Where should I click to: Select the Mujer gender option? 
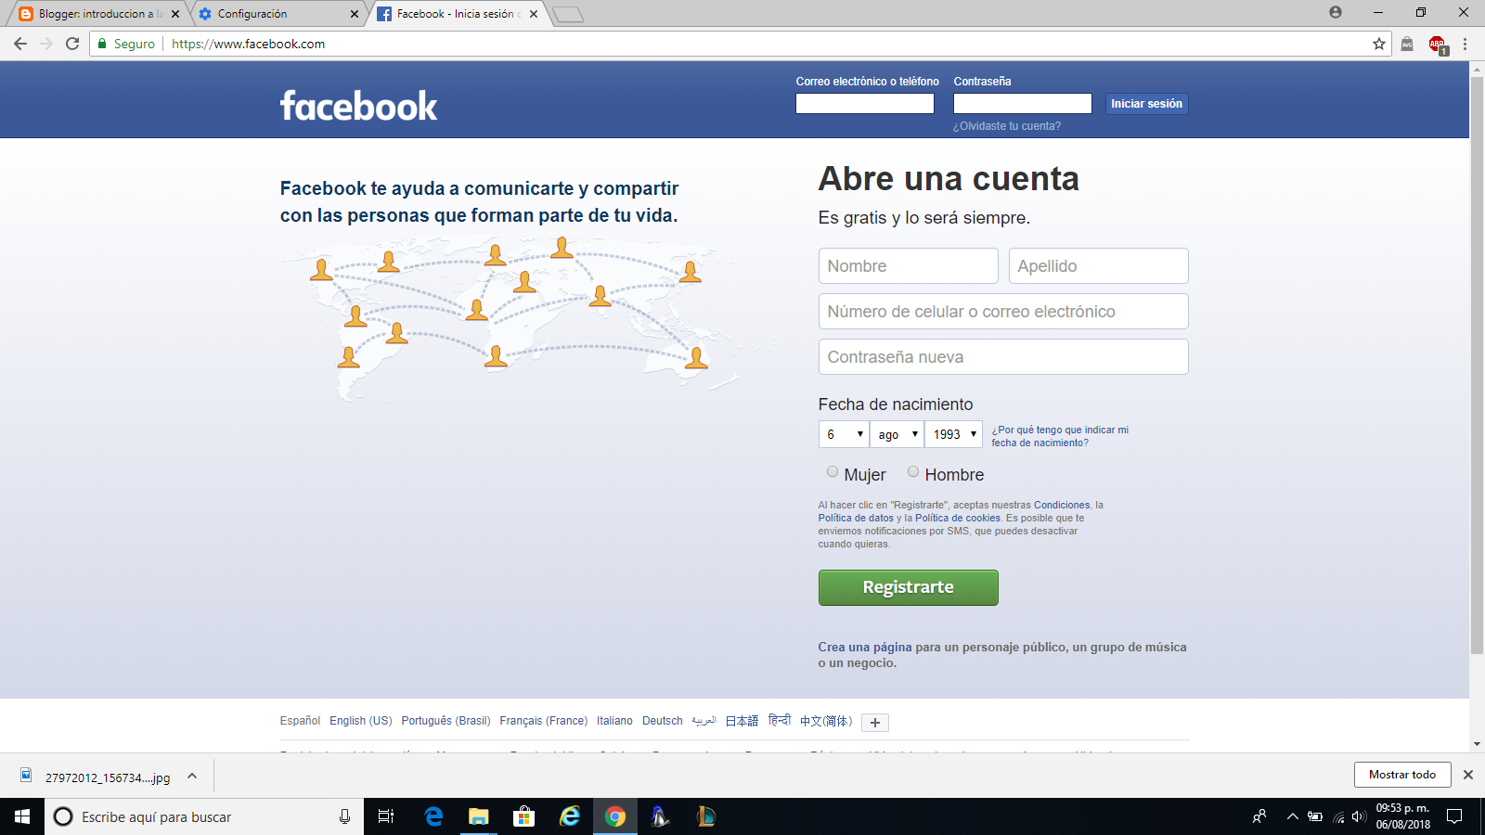833,471
